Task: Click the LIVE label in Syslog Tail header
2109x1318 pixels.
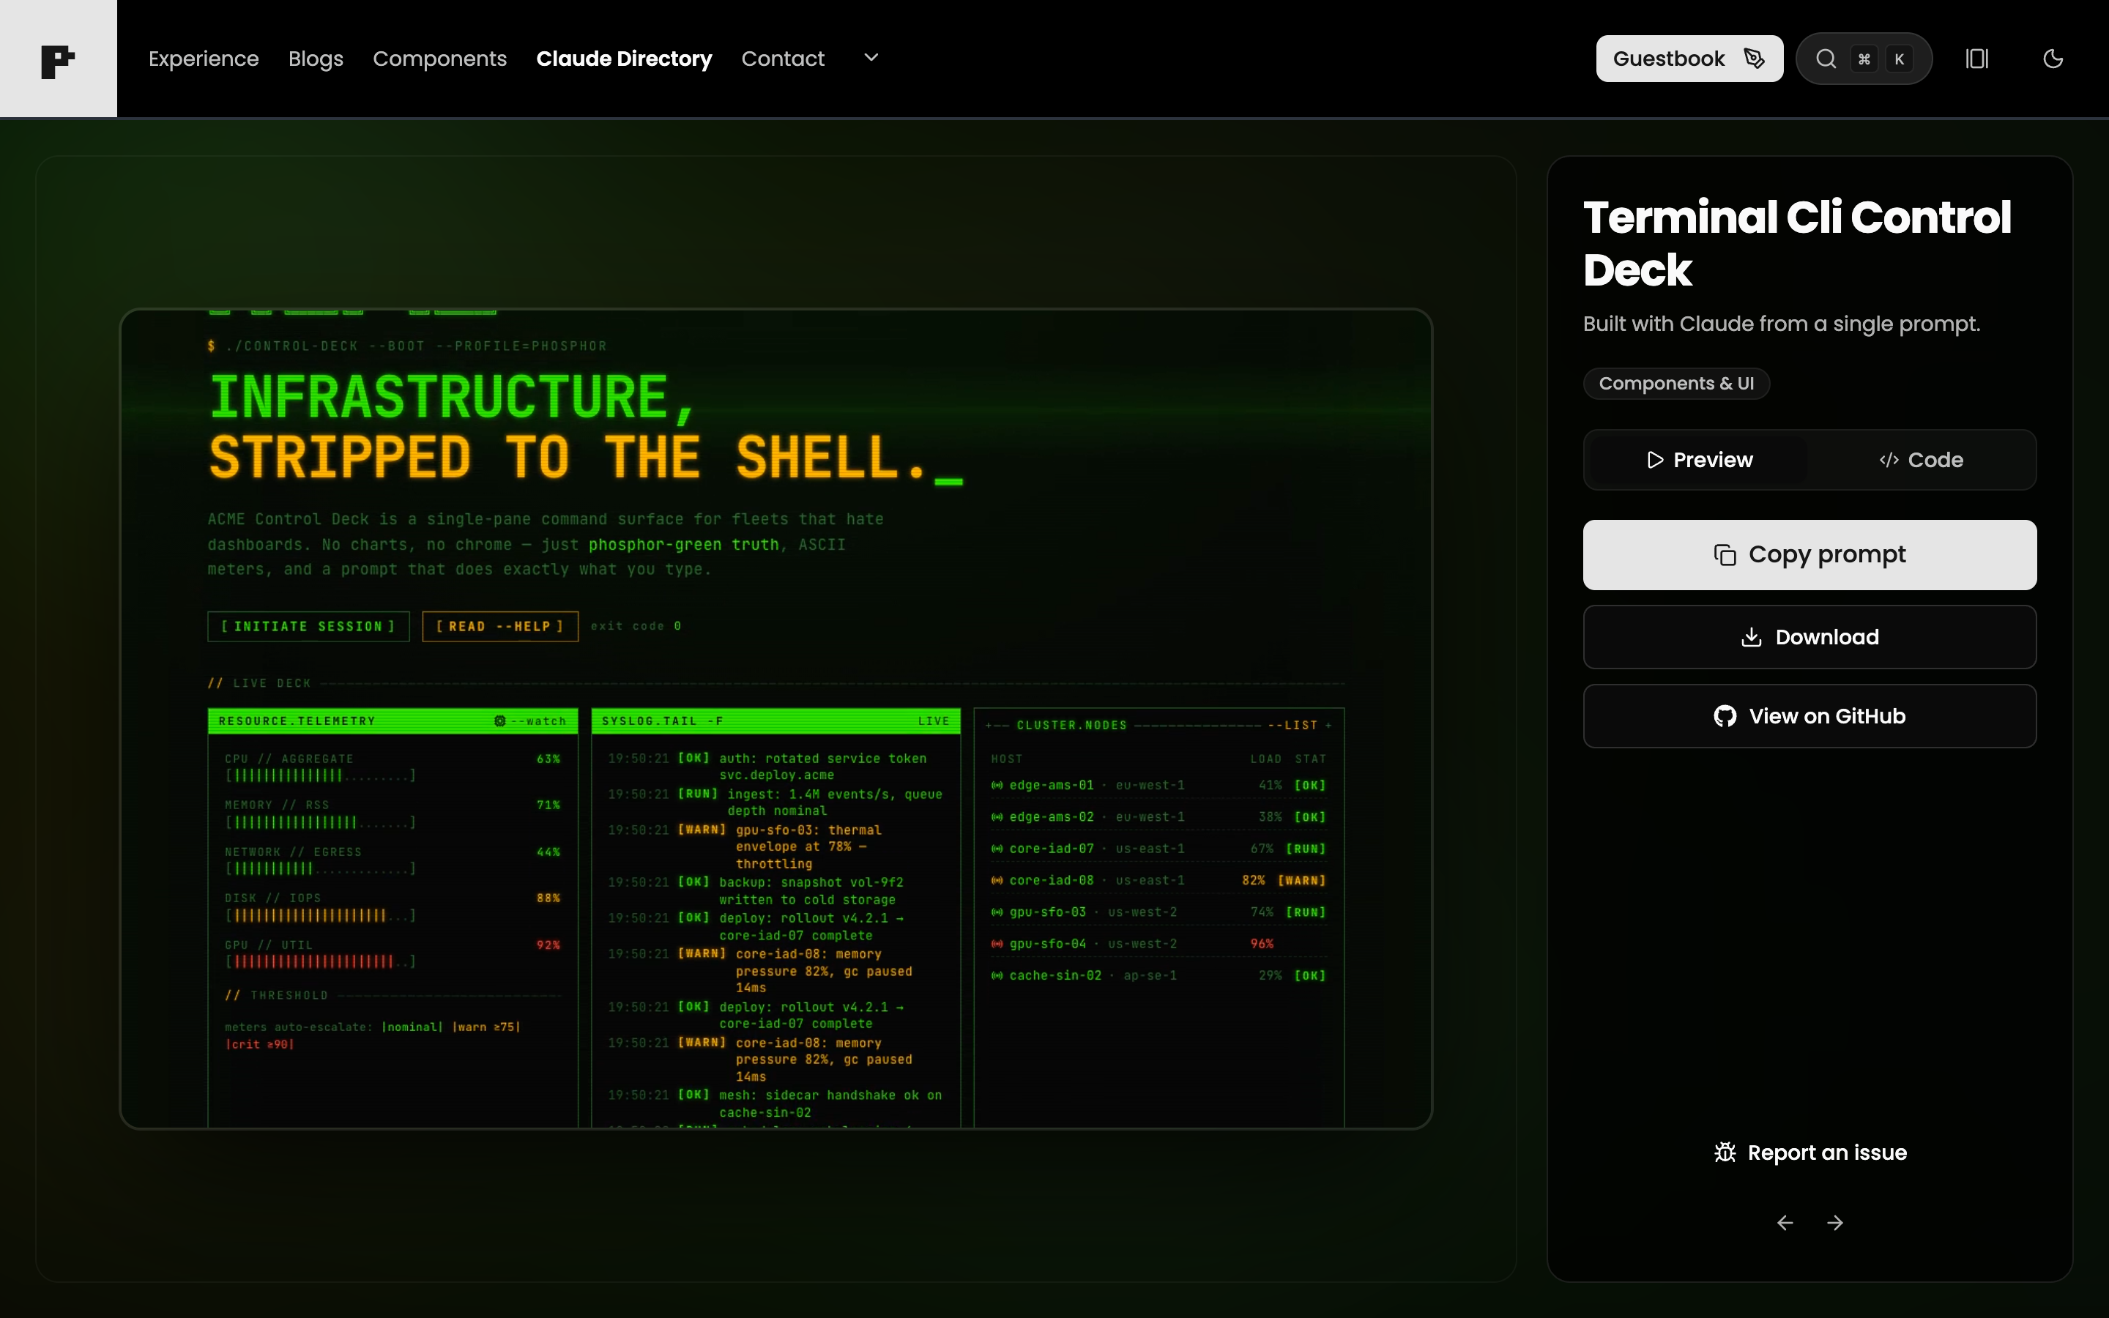Action: 934,721
